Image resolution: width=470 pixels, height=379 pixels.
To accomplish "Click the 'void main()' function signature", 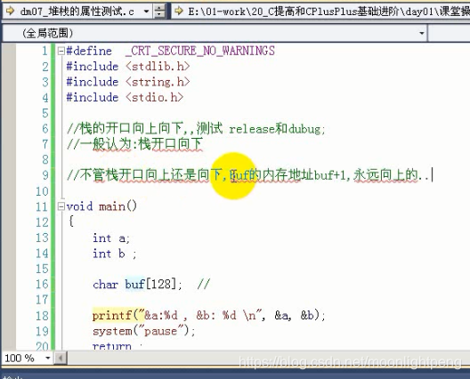I will pyautogui.click(x=101, y=206).
